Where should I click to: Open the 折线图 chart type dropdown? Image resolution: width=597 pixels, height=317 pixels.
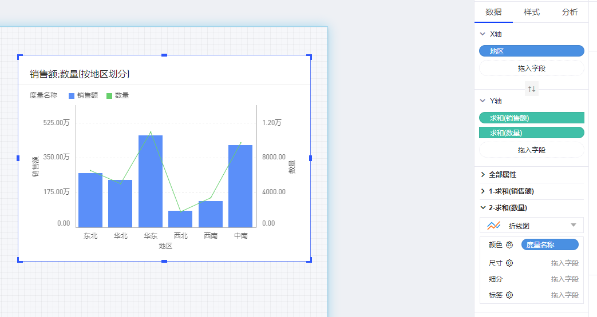coord(573,226)
